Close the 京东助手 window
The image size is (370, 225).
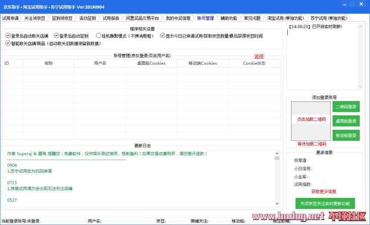pyautogui.click(x=361, y=4)
